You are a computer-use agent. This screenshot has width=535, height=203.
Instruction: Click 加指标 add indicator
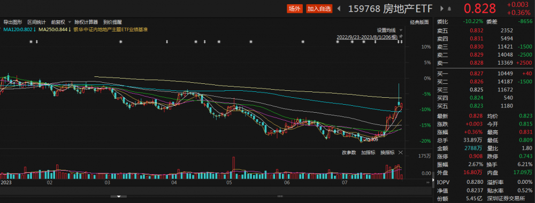[x=368, y=152]
